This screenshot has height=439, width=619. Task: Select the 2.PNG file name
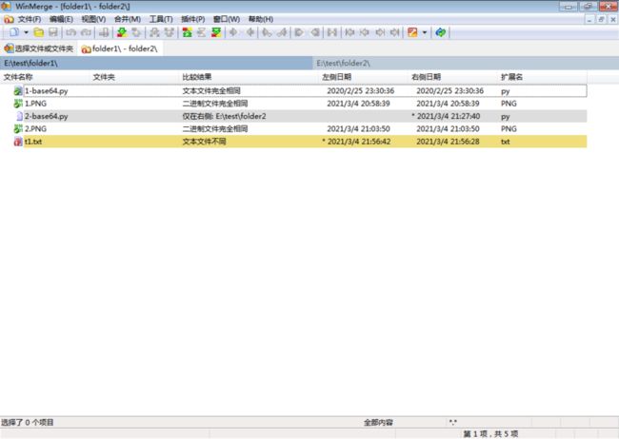pos(35,129)
